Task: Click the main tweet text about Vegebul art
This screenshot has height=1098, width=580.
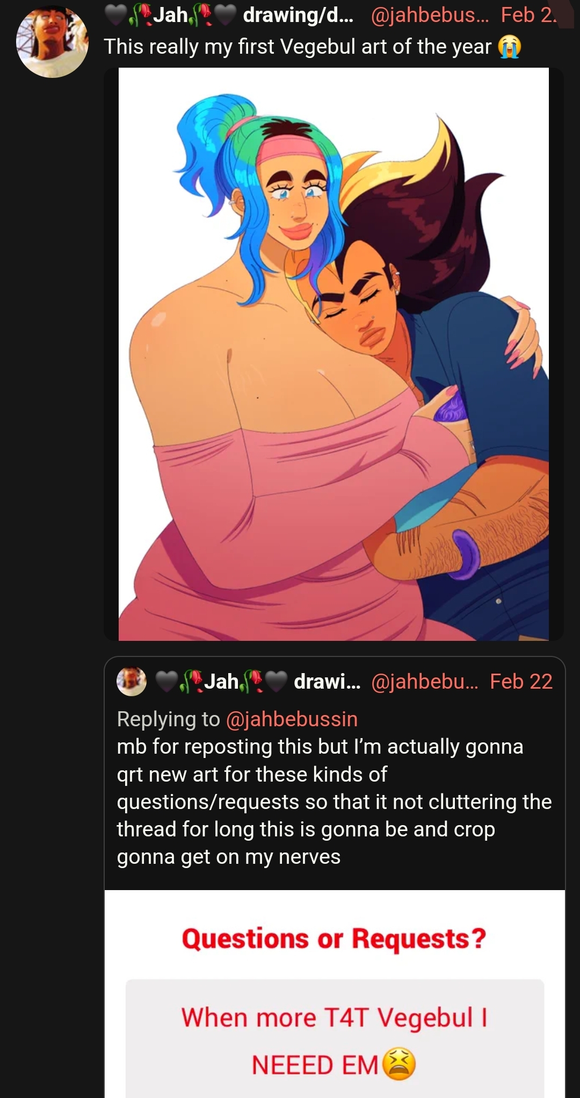Action: point(298,47)
